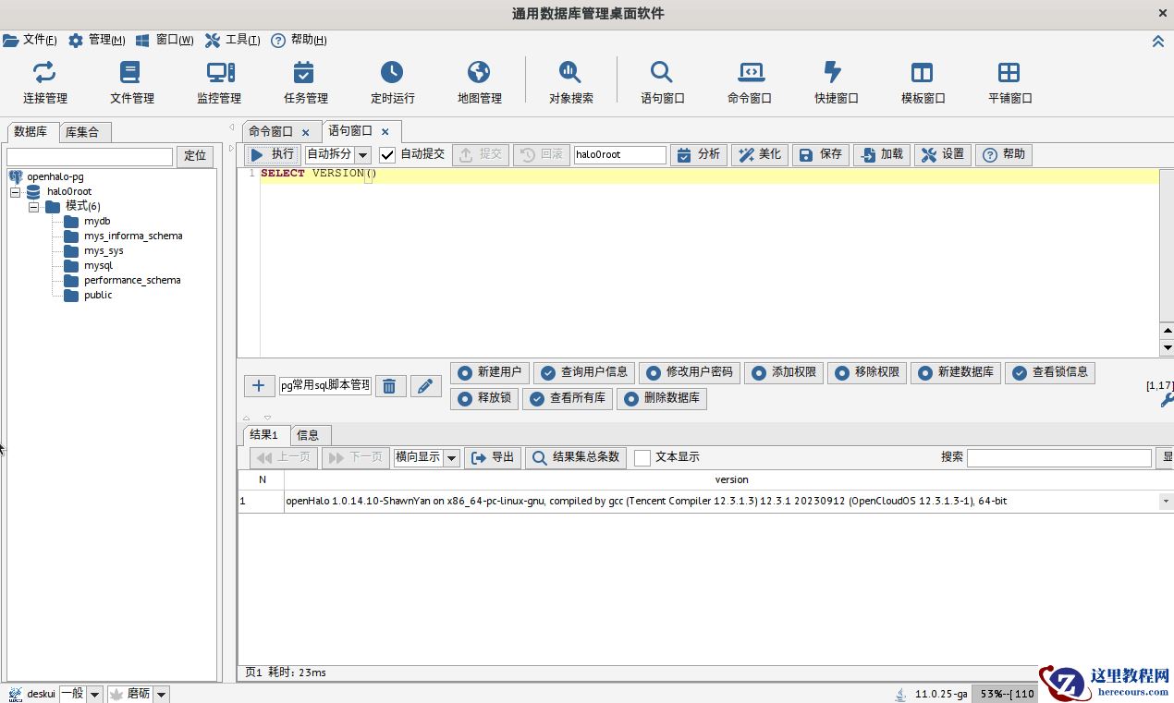
Task: Click the trash icon to delete script
Action: (390, 386)
